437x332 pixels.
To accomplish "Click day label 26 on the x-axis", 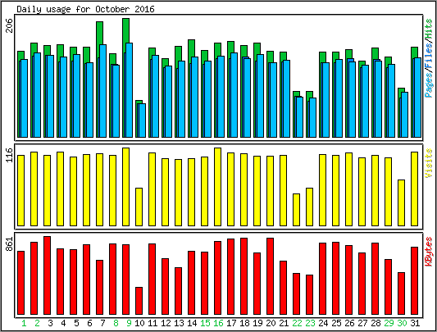I will pos(349,323).
